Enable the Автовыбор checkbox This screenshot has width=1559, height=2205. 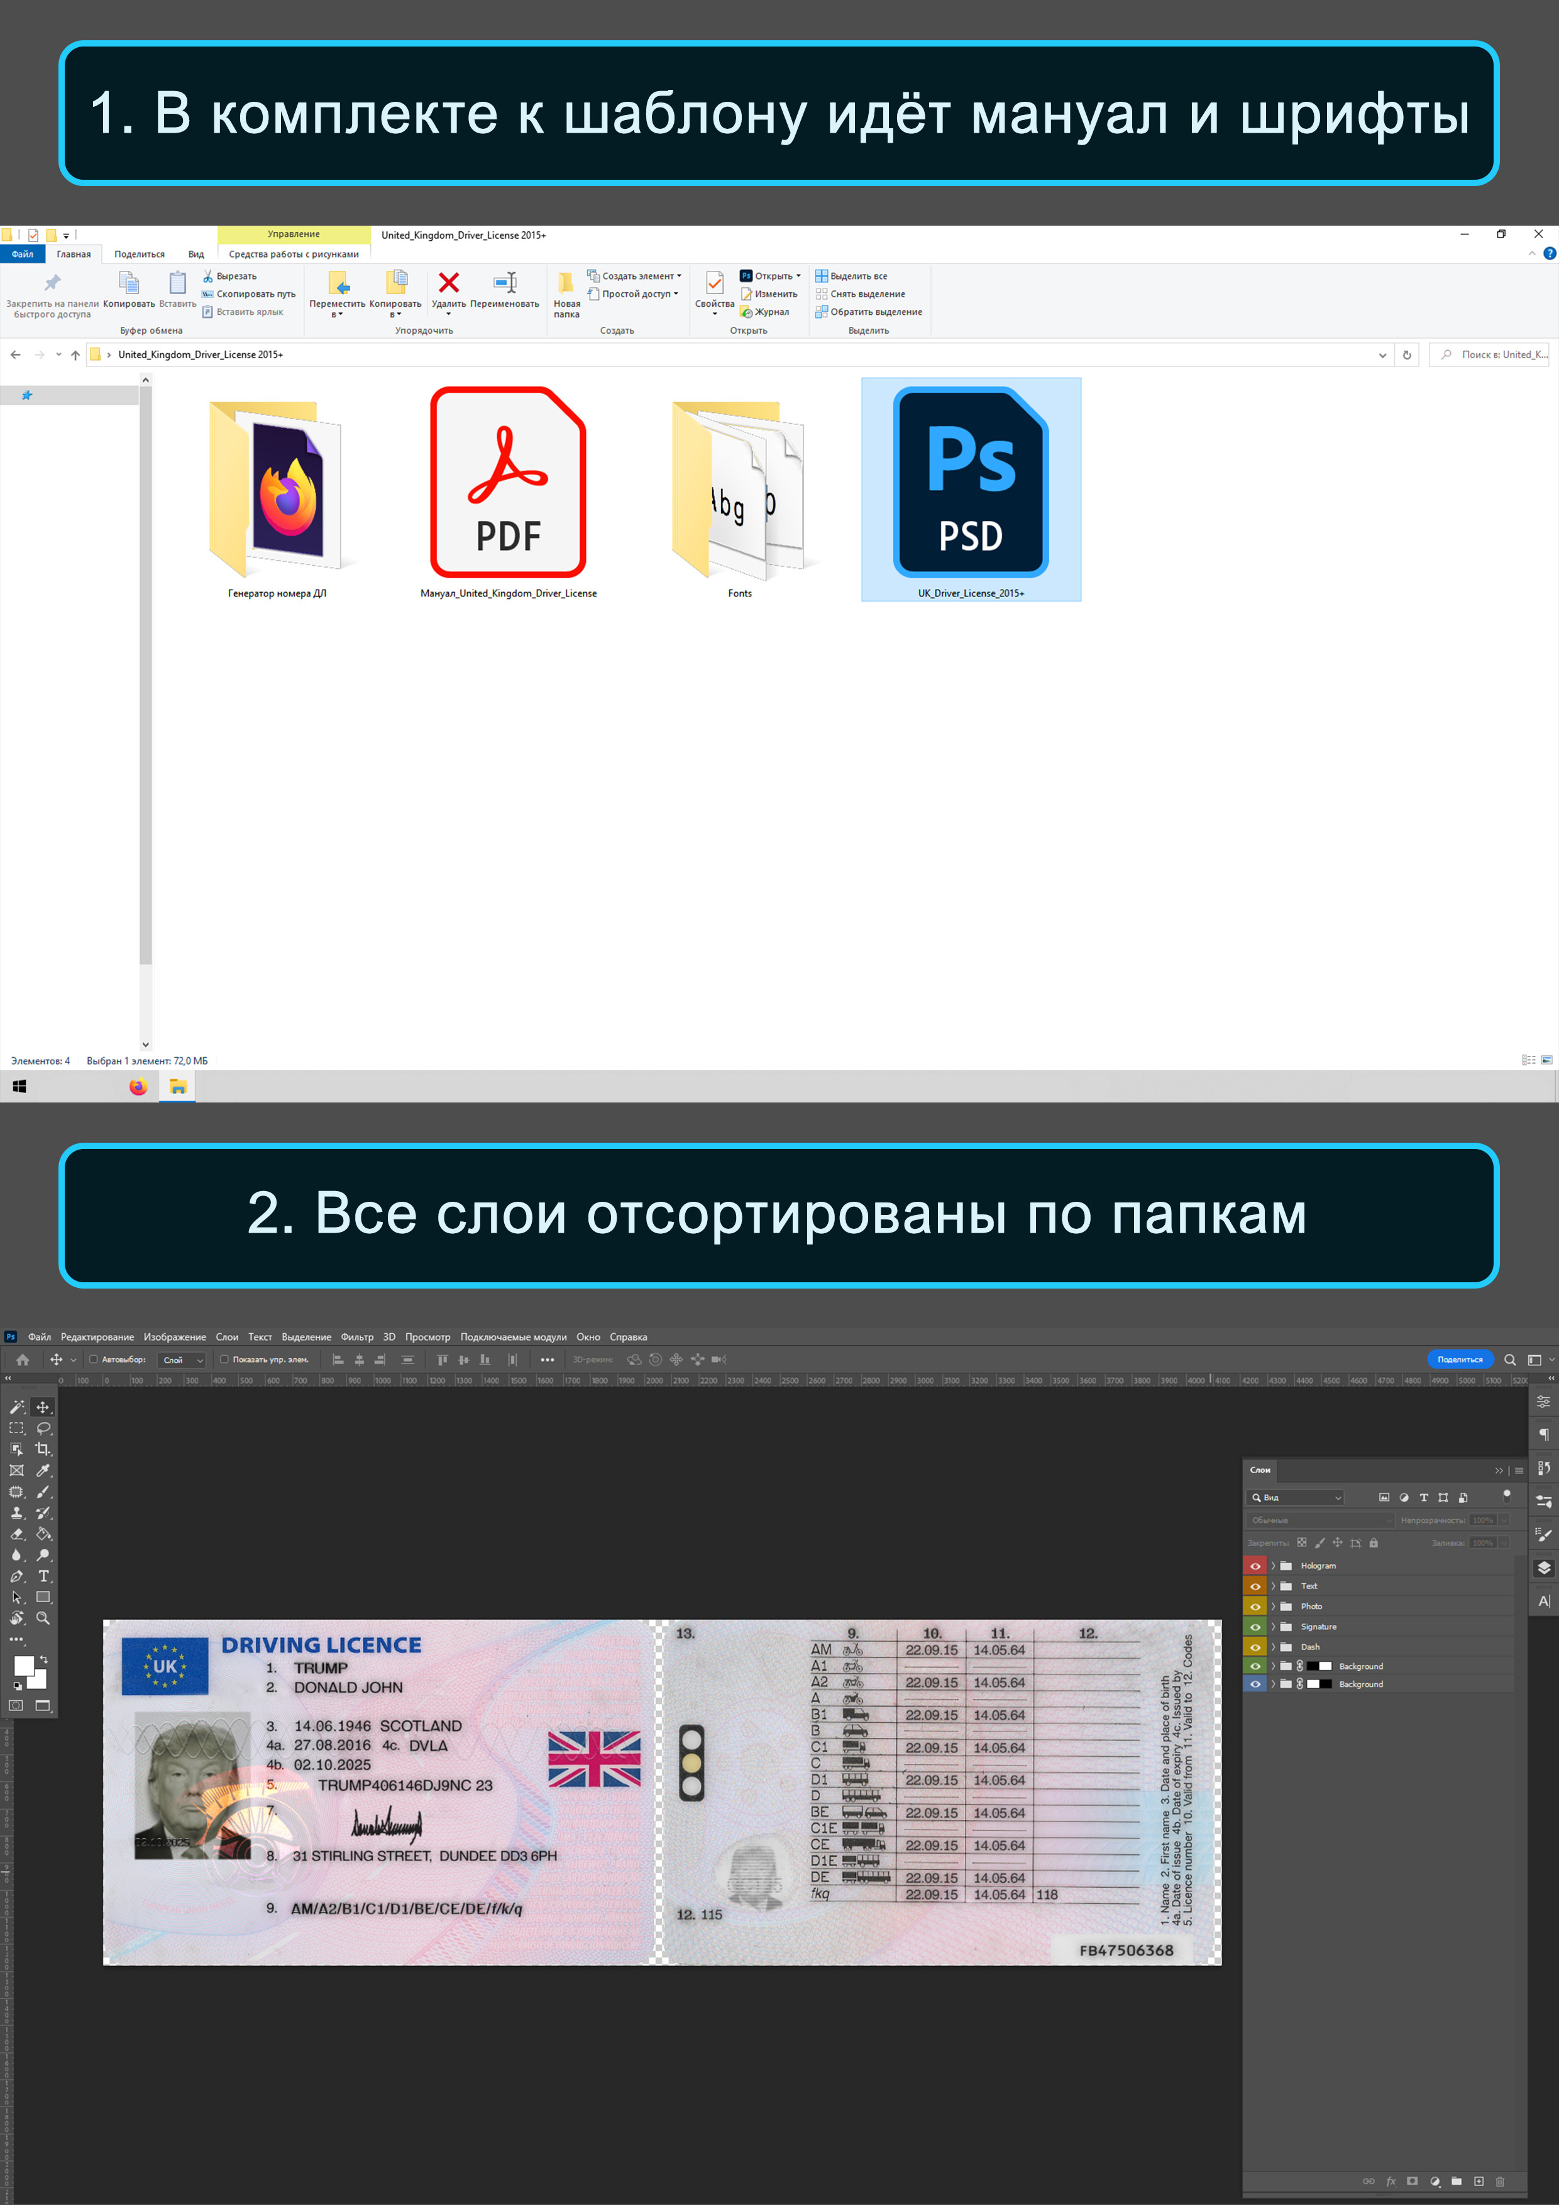93,1359
